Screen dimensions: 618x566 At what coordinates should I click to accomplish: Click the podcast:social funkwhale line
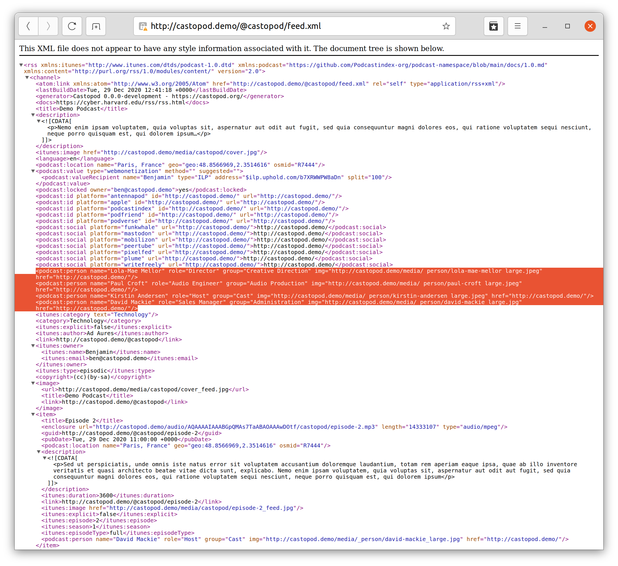[211, 227]
